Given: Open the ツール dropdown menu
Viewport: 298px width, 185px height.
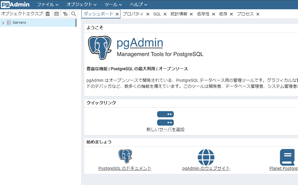Looking at the screenshot, I should coord(112,4).
